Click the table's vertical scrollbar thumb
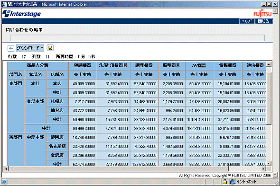Screen dimensions: 280x186 point(269,98)
